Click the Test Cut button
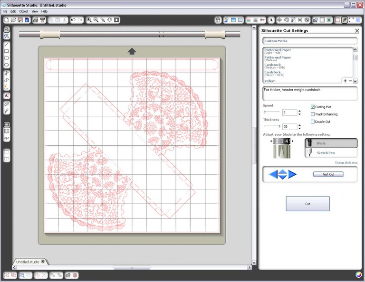 (x=328, y=174)
